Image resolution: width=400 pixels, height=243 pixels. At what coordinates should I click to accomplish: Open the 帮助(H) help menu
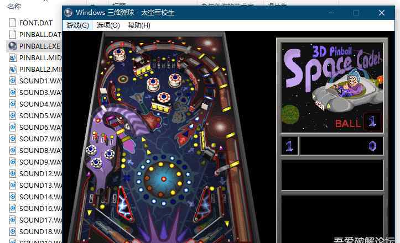[x=139, y=25]
